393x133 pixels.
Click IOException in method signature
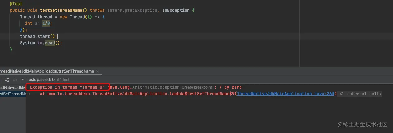pos(176,10)
